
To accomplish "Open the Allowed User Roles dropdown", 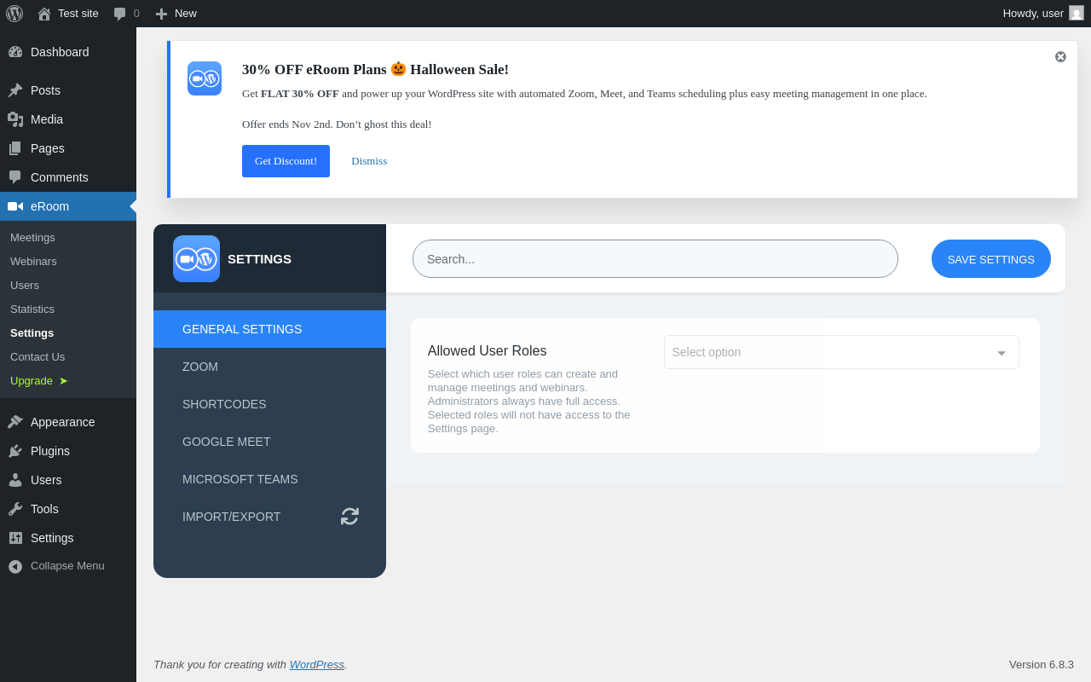I will tap(841, 352).
